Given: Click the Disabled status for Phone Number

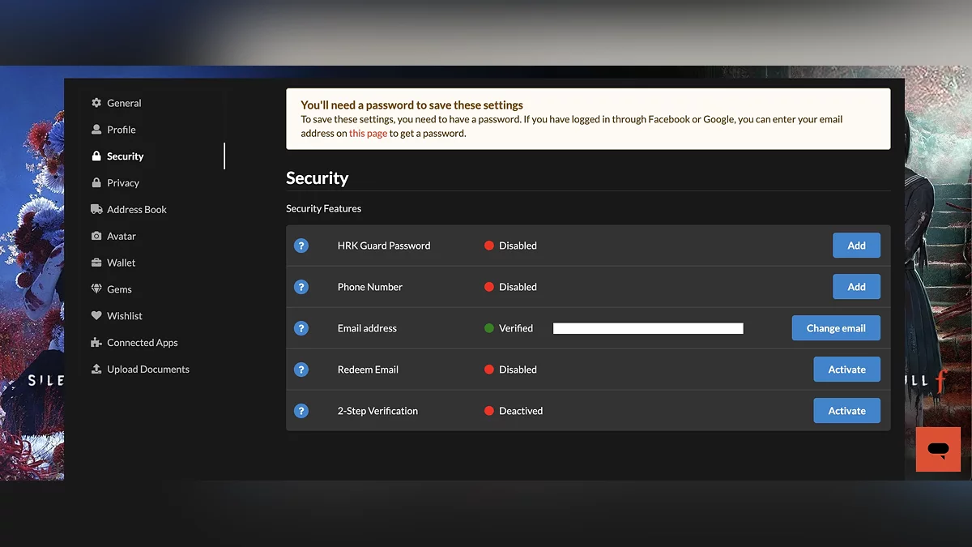Looking at the screenshot, I should coord(518,287).
